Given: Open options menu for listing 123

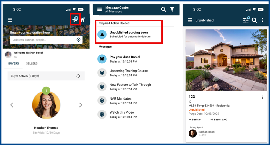Looking at the screenshot, I should pyautogui.click(x=262, y=97).
